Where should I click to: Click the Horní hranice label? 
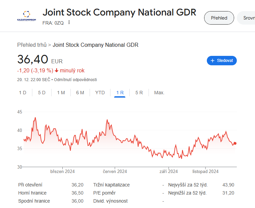tap(32, 193)
